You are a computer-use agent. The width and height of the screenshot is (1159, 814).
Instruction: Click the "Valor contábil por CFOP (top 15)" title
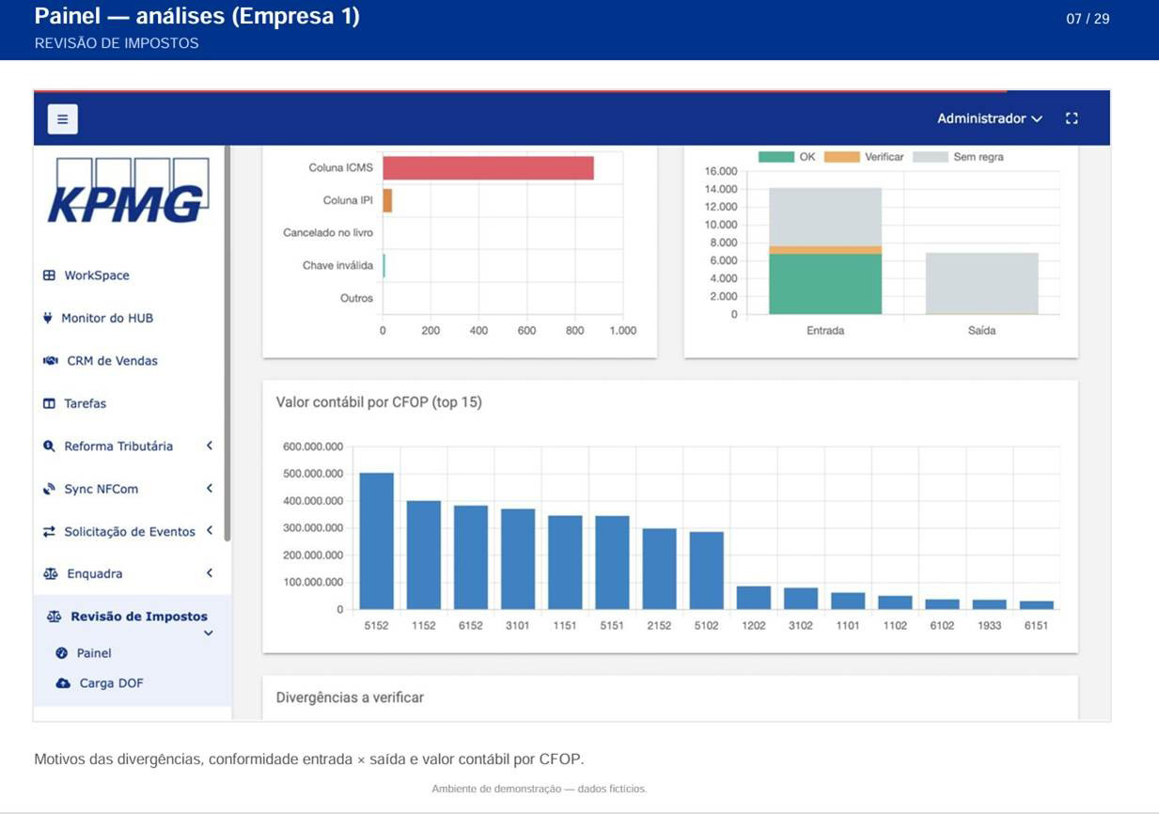pos(379,402)
